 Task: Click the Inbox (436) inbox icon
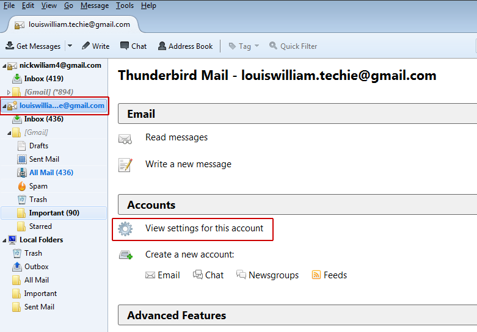point(17,119)
